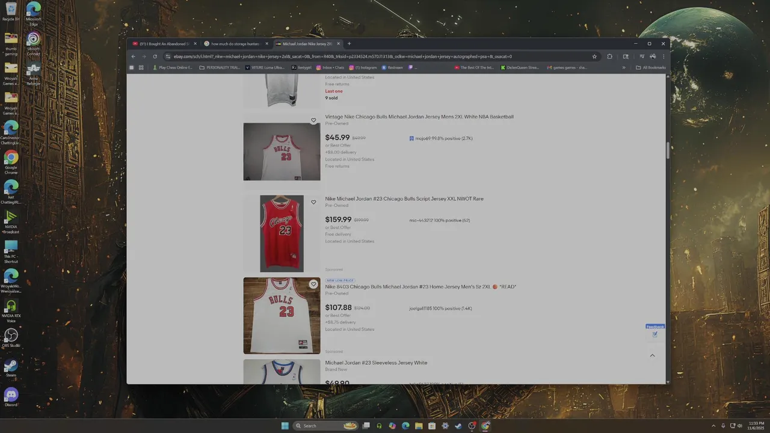Add the Nike 8403 Home Jersey to watchlist
The image size is (770, 433).
313,284
